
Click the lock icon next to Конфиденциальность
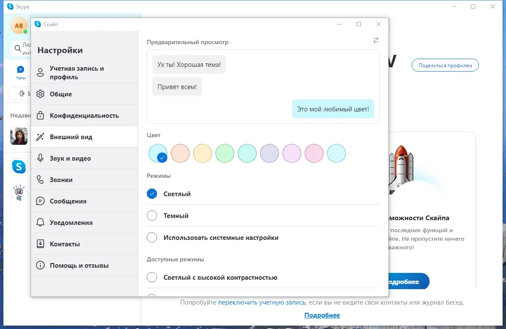tap(40, 115)
